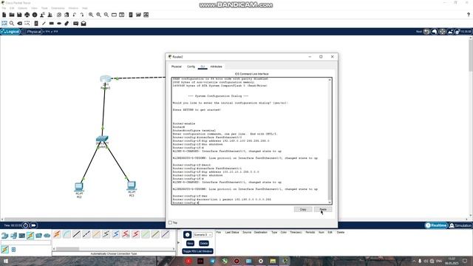Screen dimensions: 473x266
Task: Click the Power Cycle Devices button
Action: (x=26, y=225)
